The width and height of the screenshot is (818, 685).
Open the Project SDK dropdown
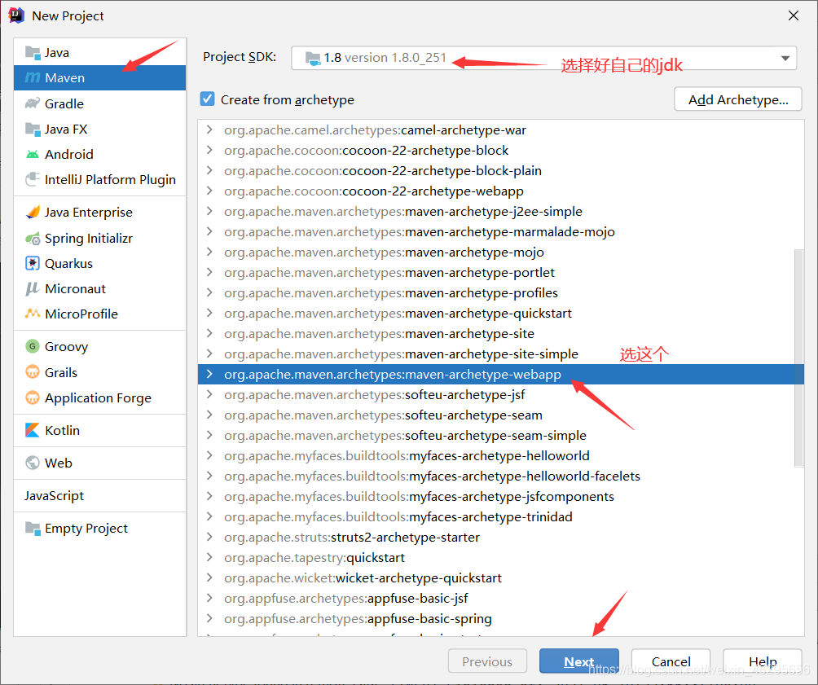pyautogui.click(x=785, y=58)
